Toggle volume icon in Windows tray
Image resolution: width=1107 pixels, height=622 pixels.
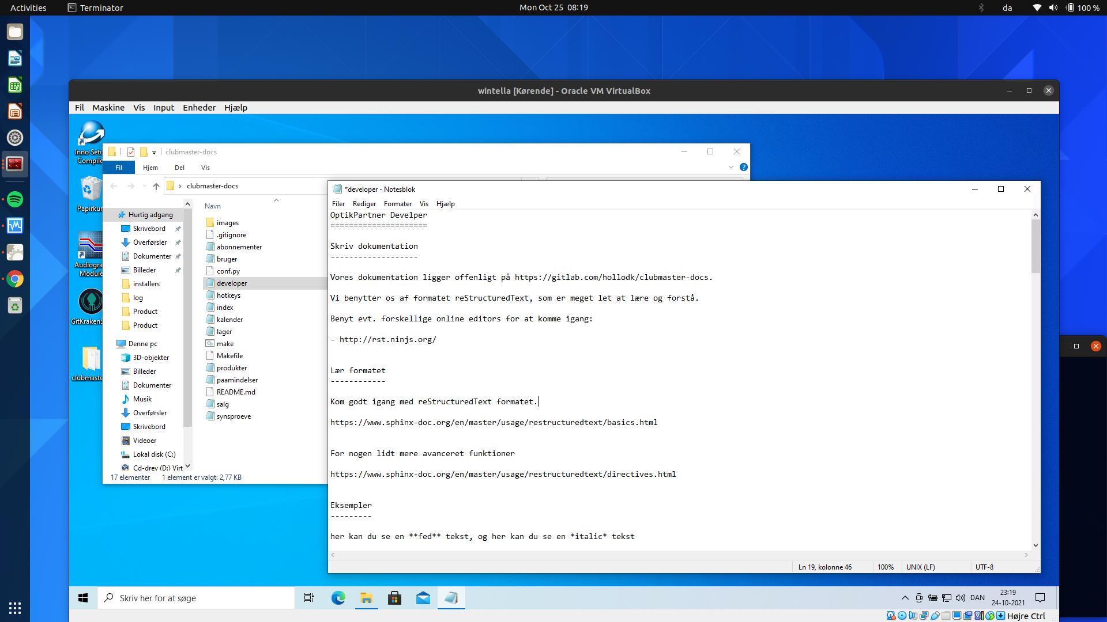tap(960, 598)
